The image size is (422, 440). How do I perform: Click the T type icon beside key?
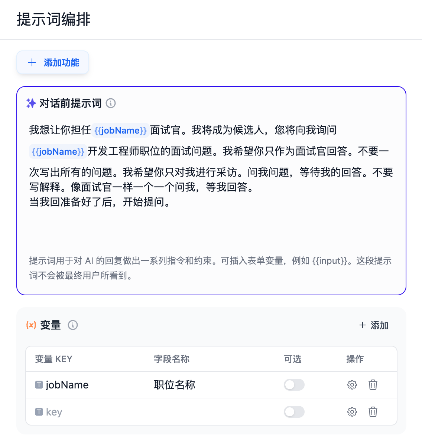click(x=39, y=412)
